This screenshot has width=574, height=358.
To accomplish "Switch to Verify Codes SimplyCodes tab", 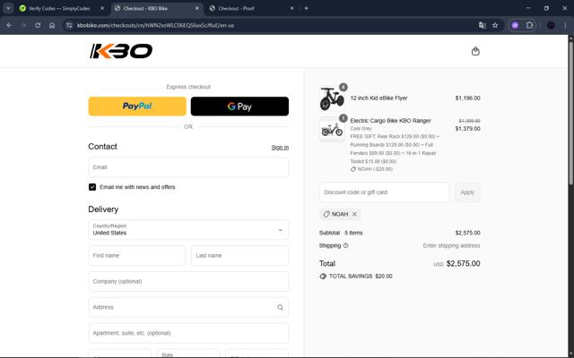I will [x=59, y=8].
